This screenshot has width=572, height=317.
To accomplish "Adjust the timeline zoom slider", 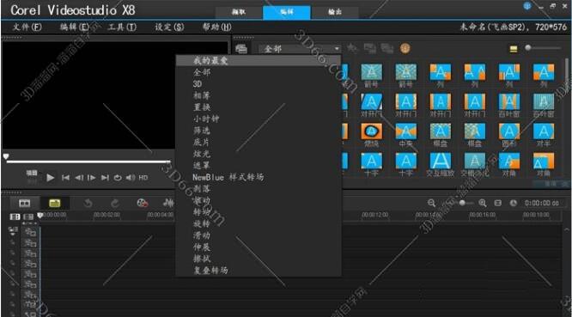I will [x=462, y=203].
